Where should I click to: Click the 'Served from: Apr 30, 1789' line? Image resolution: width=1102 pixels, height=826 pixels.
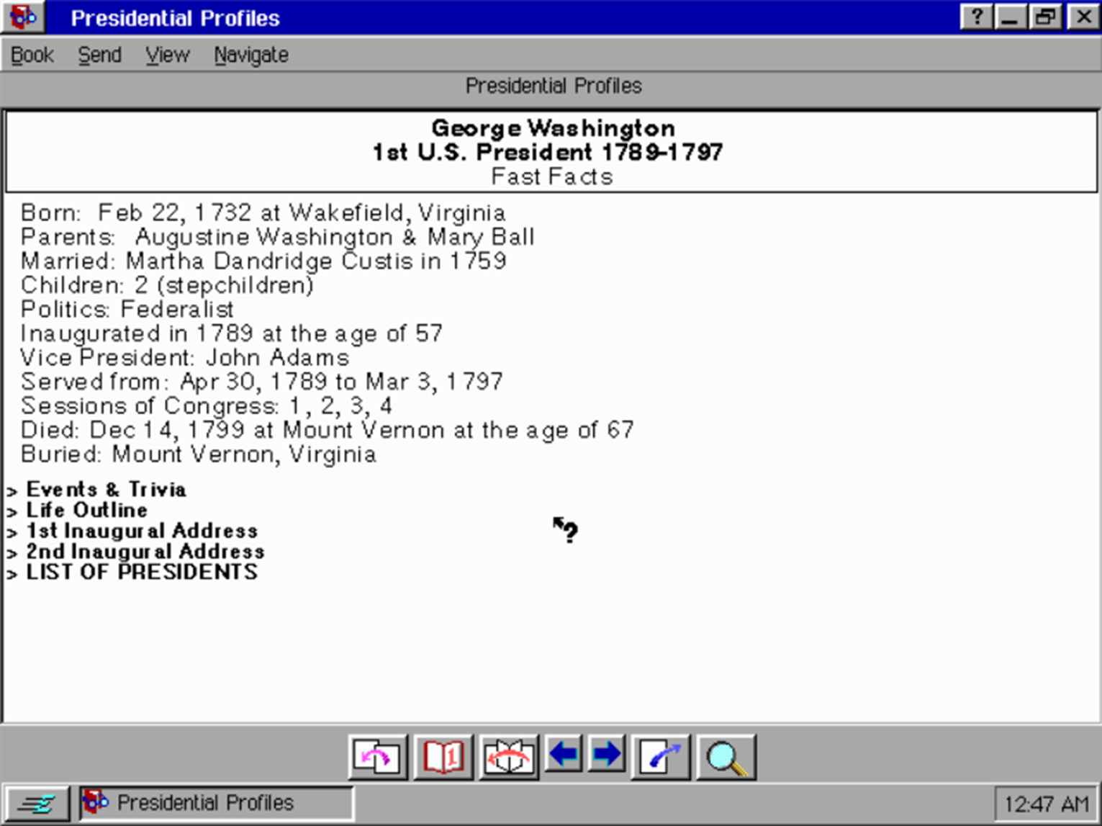[262, 382]
